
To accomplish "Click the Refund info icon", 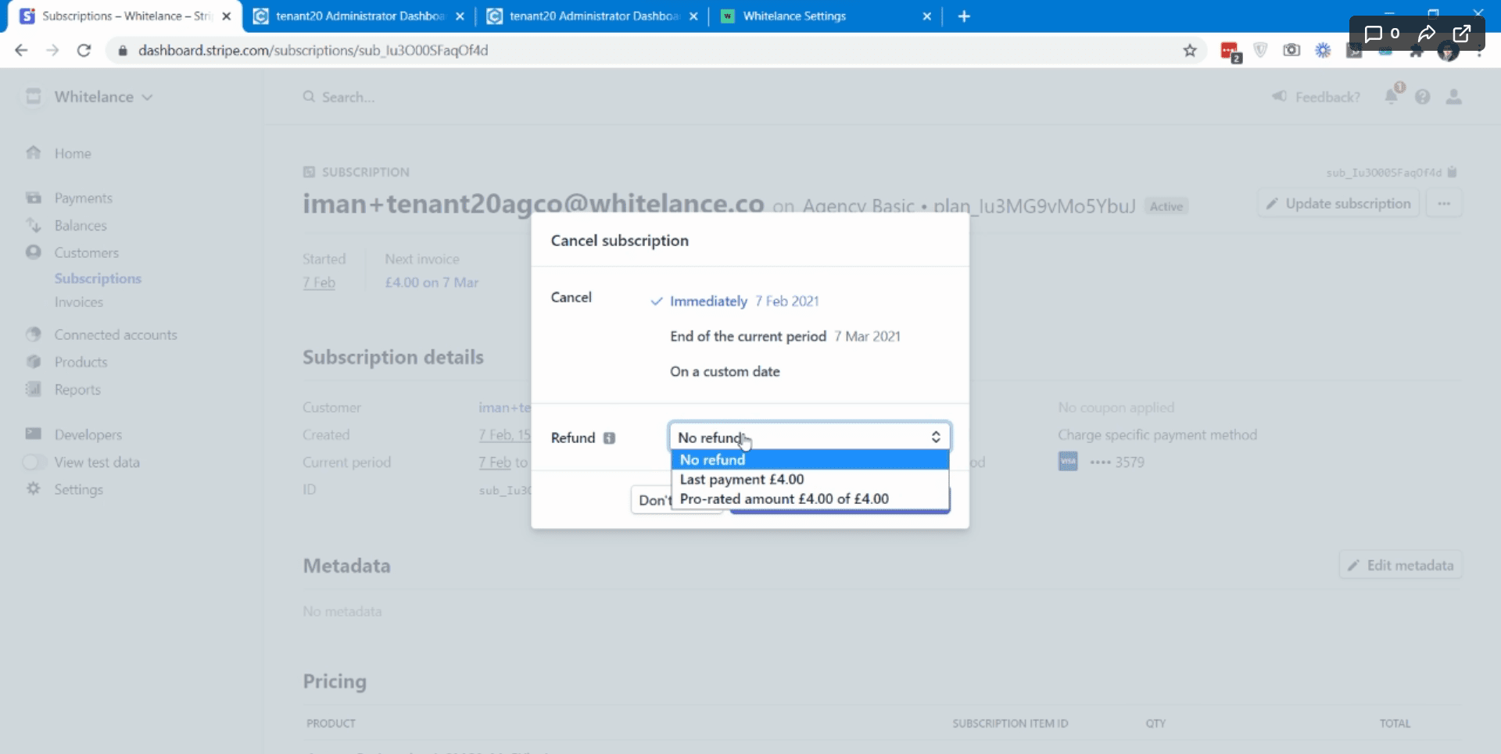I will (609, 438).
